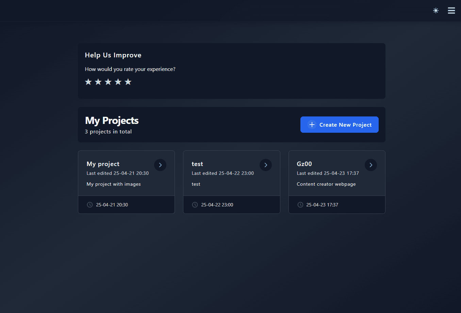The height and width of the screenshot is (313, 461).
Task: Select the fifth star in the rating row
Action: coord(128,81)
